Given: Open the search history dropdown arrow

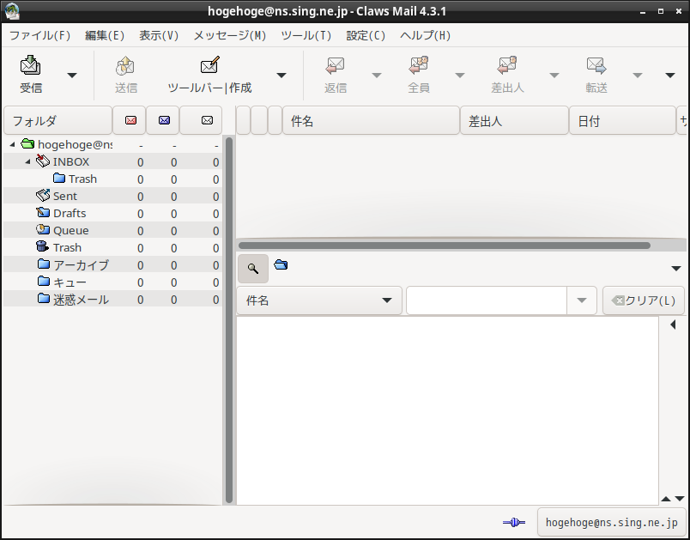Looking at the screenshot, I should (x=581, y=300).
